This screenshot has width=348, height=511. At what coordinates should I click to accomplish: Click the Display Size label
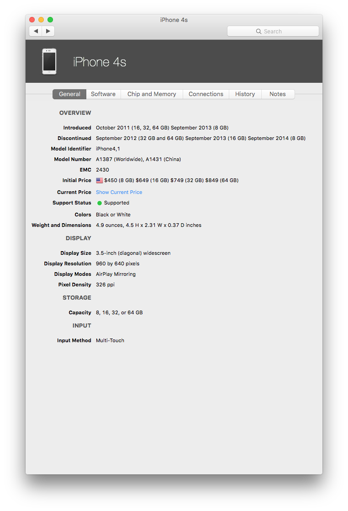pos(76,253)
